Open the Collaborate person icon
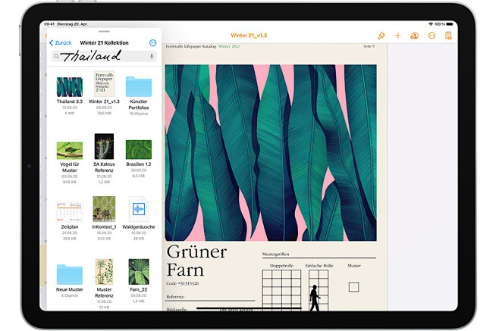The height and width of the screenshot is (331, 499). [414, 36]
